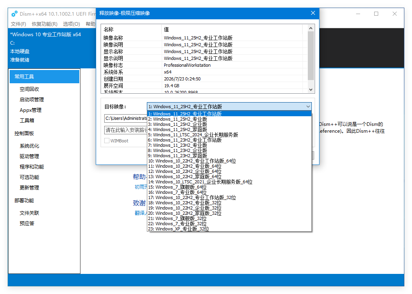Viewport: 412px width, 294px height.
Task: Minimize the Dism++ main window
Action: click(358, 14)
